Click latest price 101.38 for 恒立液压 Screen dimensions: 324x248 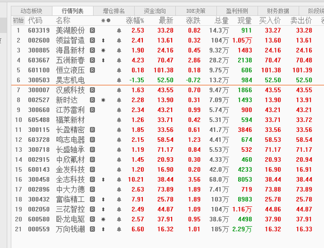point(163,70)
